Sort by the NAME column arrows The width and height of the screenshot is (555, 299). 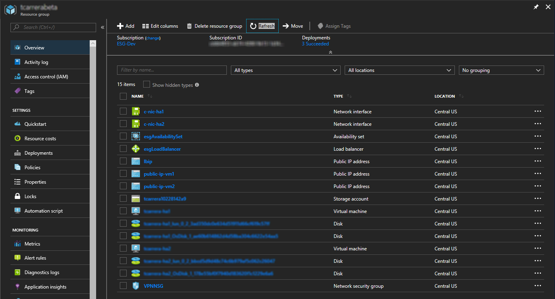(150, 96)
